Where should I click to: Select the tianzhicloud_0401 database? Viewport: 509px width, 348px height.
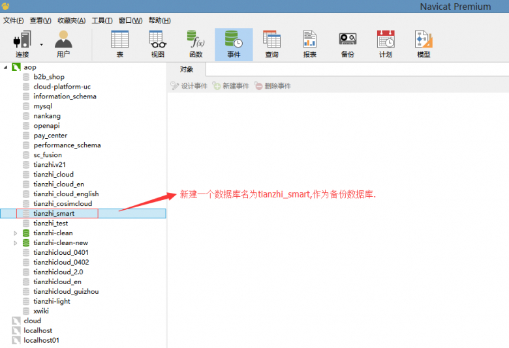[61, 252]
